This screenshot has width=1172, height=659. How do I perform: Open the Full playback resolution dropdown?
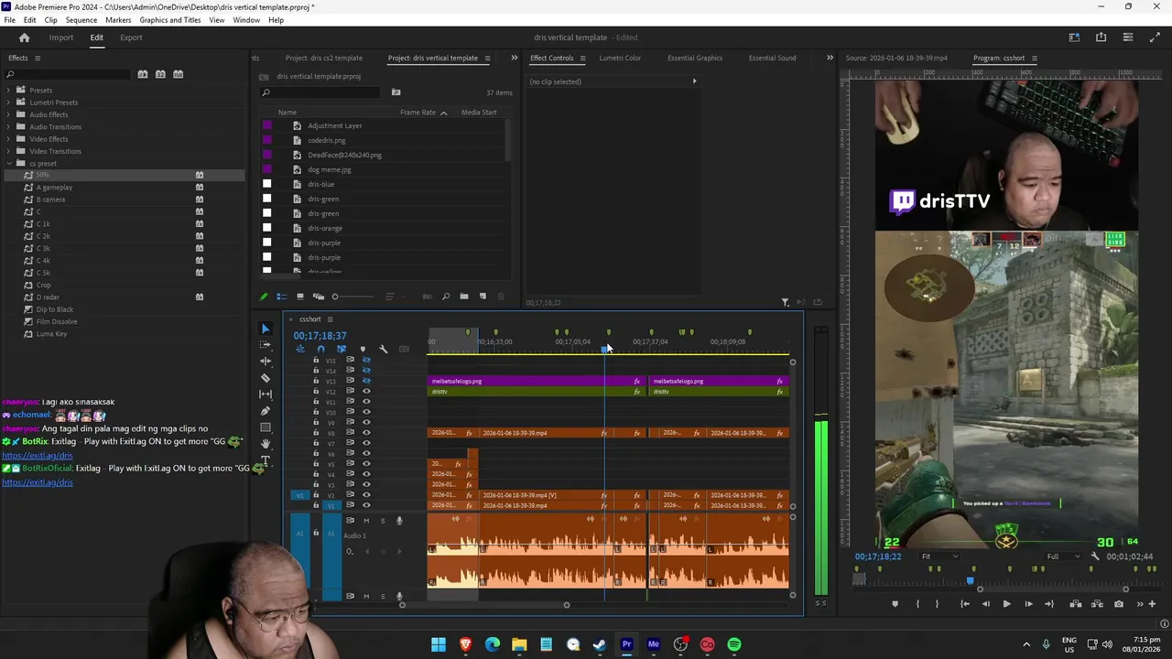[1065, 556]
